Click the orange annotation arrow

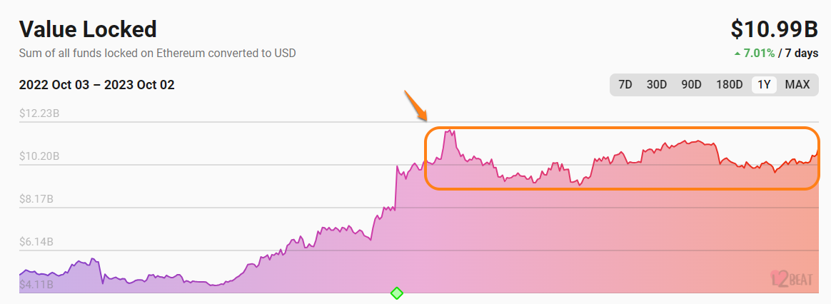click(x=415, y=105)
